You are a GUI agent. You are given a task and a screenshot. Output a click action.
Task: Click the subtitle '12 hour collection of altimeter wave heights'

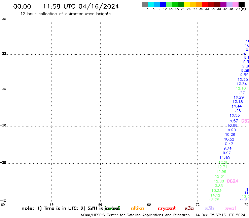pyautogui.click(x=65, y=14)
